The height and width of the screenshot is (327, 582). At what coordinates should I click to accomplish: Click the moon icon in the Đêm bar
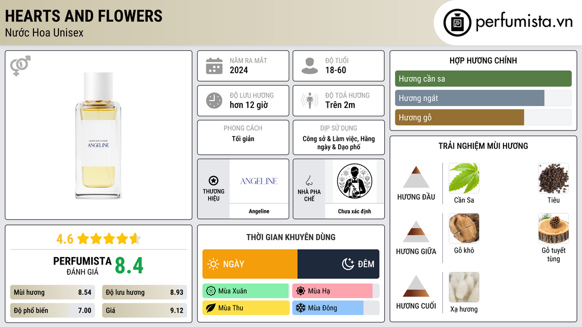[x=348, y=264]
